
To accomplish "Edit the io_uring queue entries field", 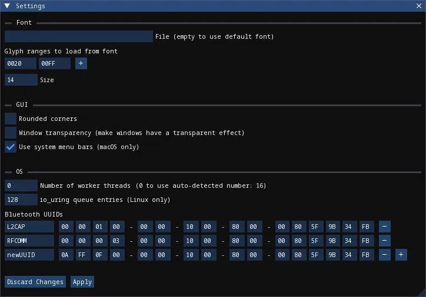I will pyautogui.click(x=21, y=200).
